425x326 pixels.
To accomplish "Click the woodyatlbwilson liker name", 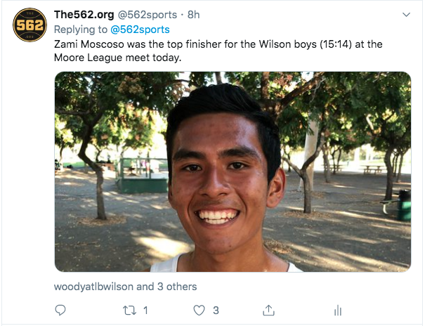I will (93, 287).
